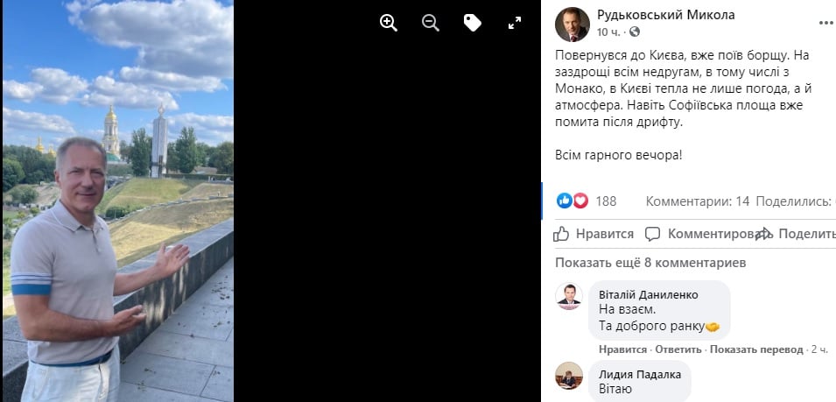Show translation of Даниленко's comment
Image resolution: width=836 pixels, height=402 pixels.
756,349
